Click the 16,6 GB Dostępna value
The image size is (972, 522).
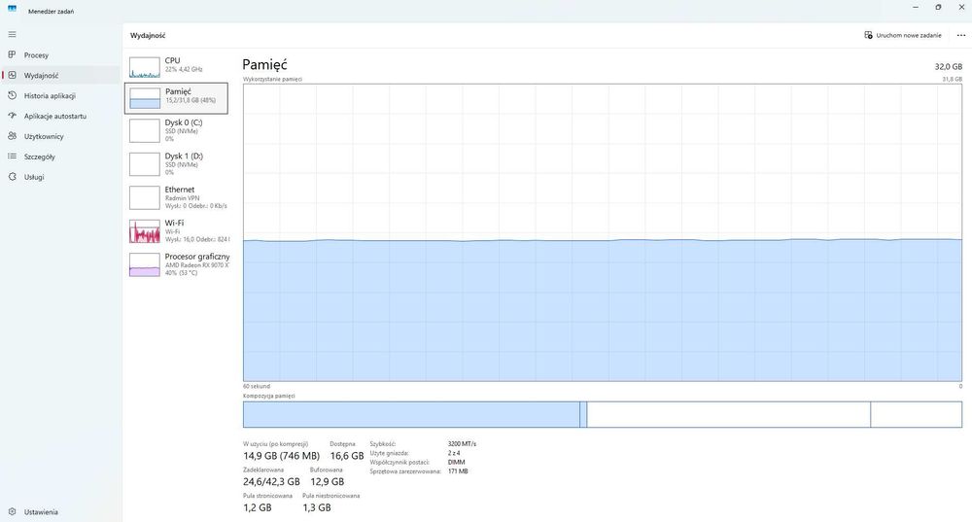(x=347, y=456)
